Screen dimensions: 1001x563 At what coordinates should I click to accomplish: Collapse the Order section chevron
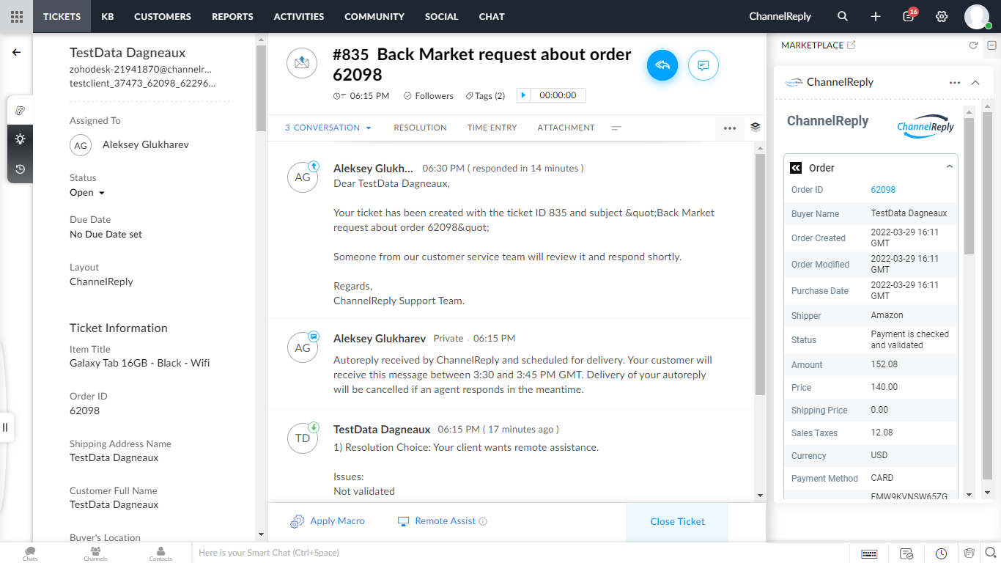coord(949,167)
